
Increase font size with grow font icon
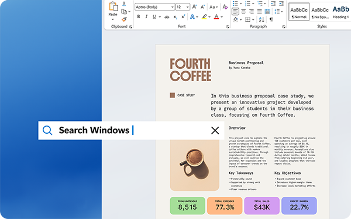pos(195,7)
